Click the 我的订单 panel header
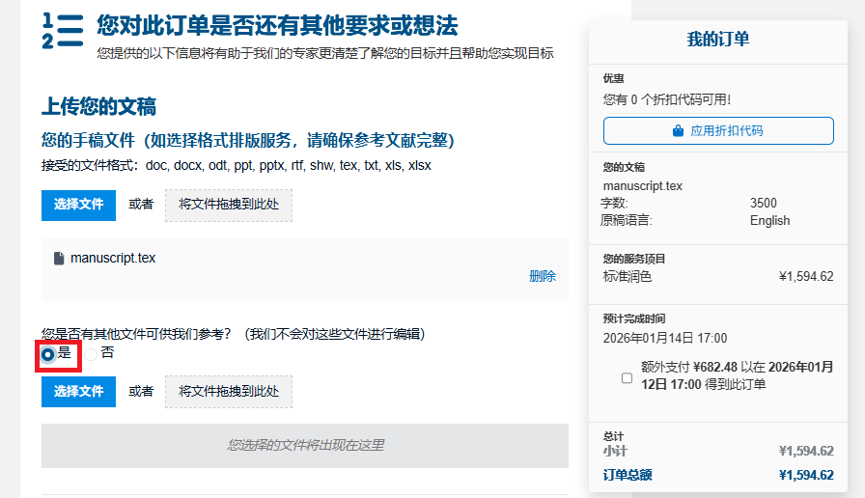The width and height of the screenshot is (865, 498). pos(717,40)
